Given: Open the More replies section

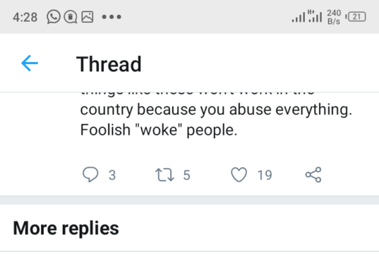Looking at the screenshot, I should coord(66,228).
